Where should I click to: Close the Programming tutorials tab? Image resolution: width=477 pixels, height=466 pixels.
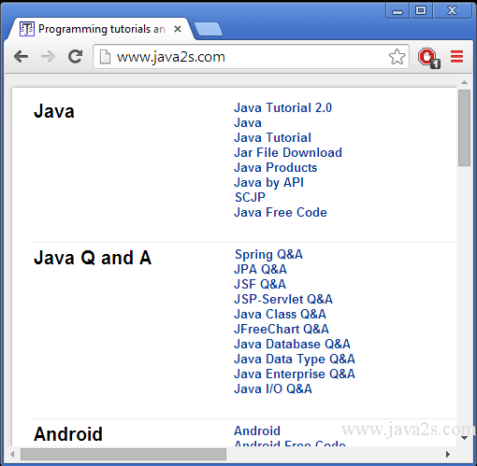pyautogui.click(x=178, y=29)
